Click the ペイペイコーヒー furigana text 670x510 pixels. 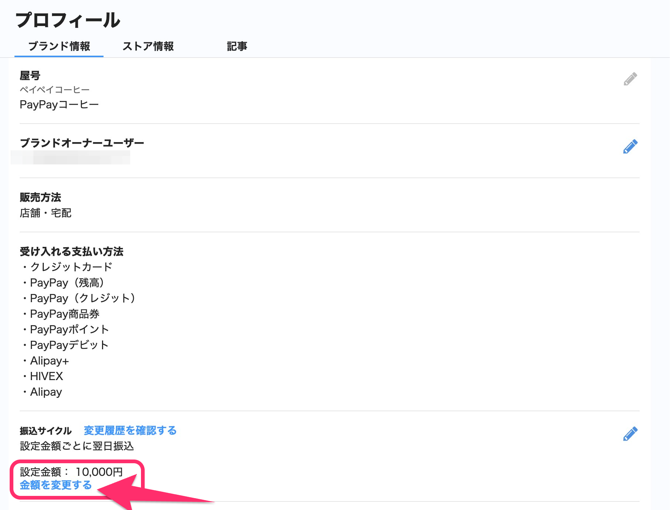[55, 90]
